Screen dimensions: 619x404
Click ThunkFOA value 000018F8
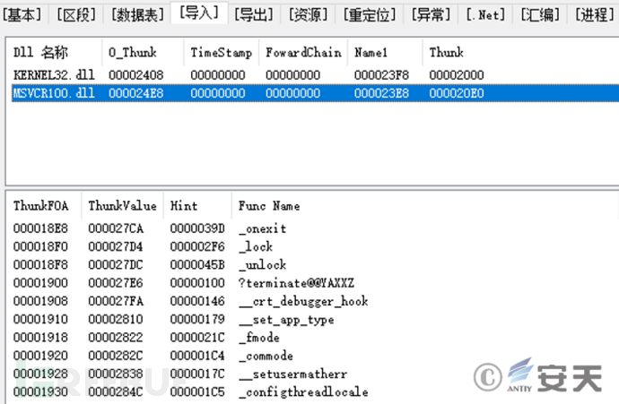(40, 264)
